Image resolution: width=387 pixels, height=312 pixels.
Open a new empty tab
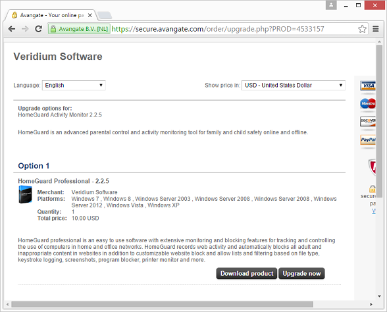click(105, 15)
